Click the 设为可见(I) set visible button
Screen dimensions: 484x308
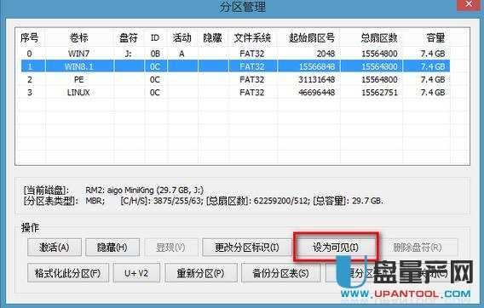pos(336,248)
